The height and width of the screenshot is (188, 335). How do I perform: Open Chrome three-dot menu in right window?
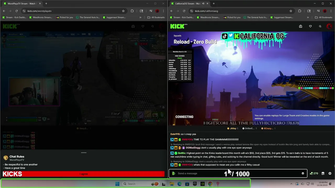[x=331, y=11]
